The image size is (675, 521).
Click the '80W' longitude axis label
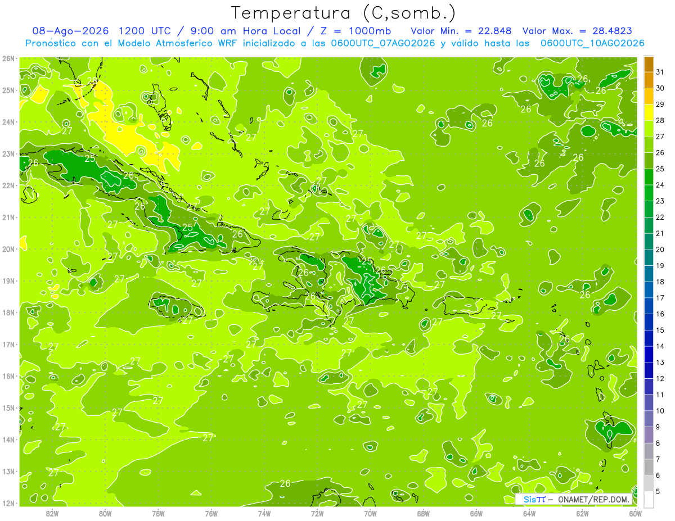click(x=105, y=514)
